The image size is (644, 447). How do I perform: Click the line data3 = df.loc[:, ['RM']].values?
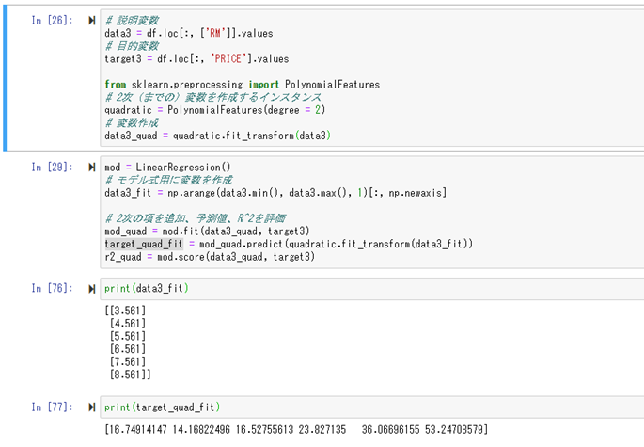tap(189, 33)
